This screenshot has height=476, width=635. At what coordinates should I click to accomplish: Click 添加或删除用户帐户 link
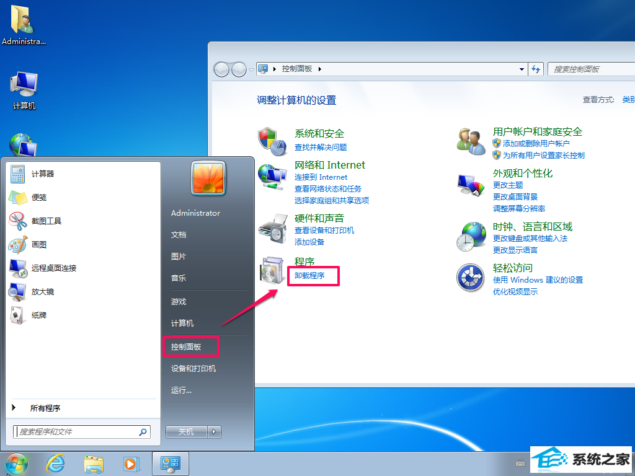pos(536,143)
